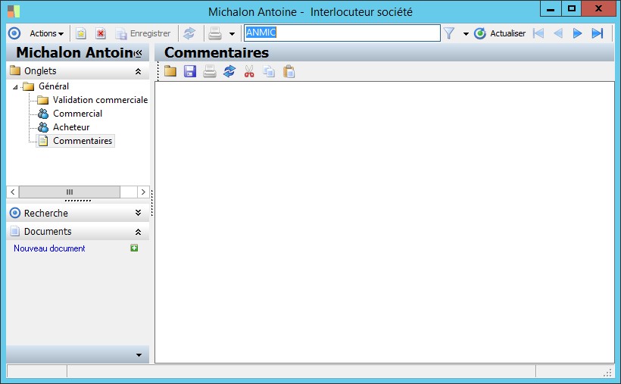Viewport: 621px width, 384px height.
Task: Go to the previous record
Action: [x=558, y=33]
